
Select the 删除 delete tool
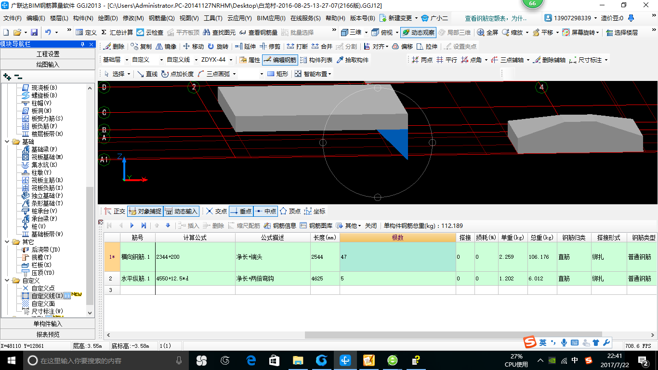114,47
